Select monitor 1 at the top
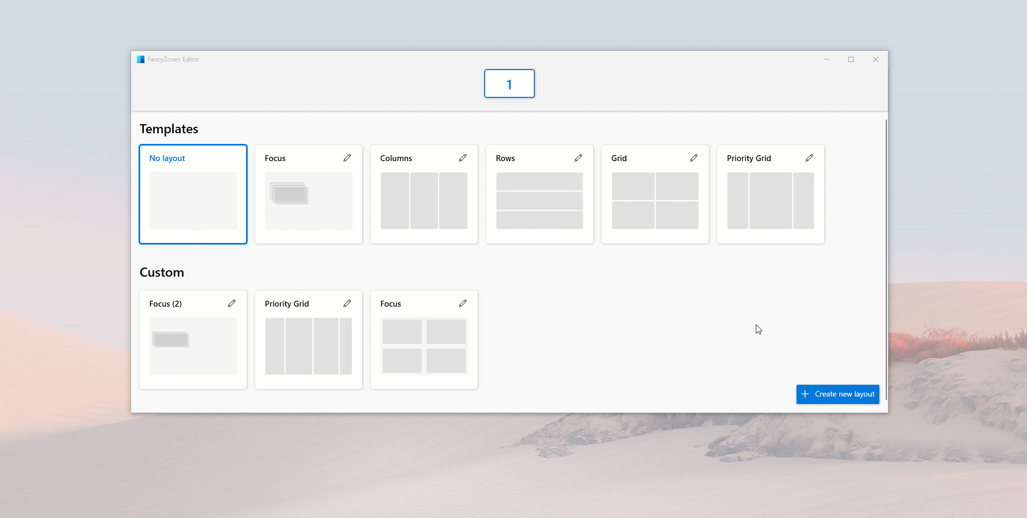This screenshot has width=1027, height=518. click(509, 83)
